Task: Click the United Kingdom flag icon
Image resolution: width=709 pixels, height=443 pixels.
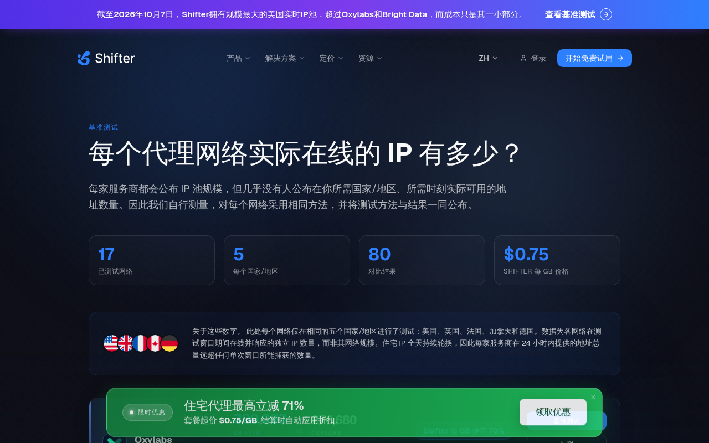Action: point(126,343)
